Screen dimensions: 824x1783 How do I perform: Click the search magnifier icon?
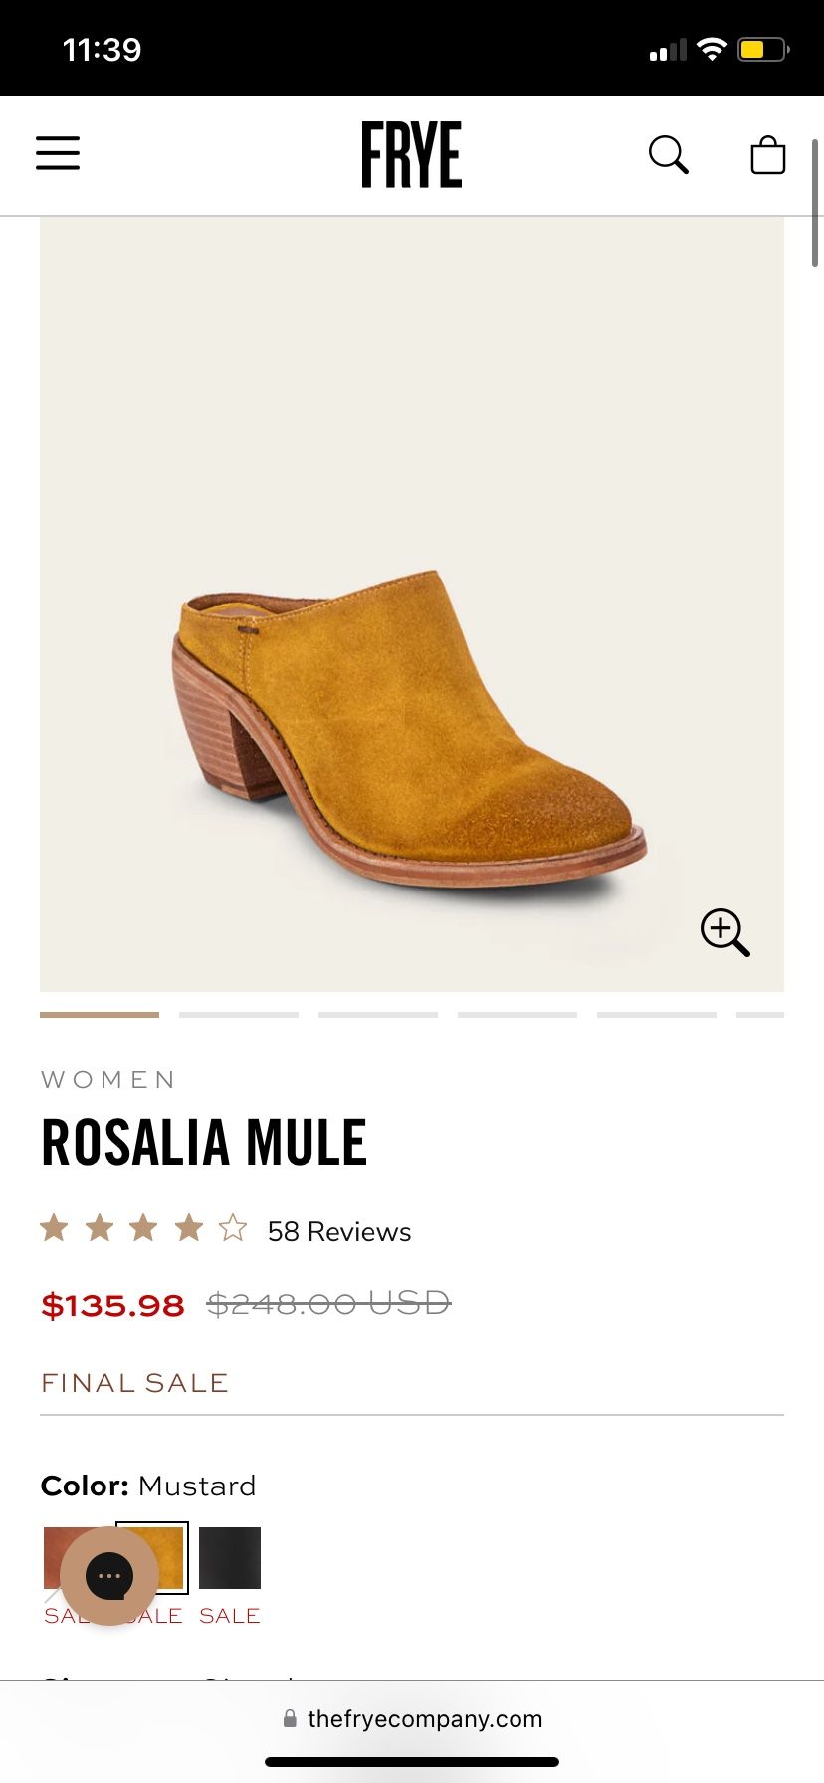[x=668, y=154]
